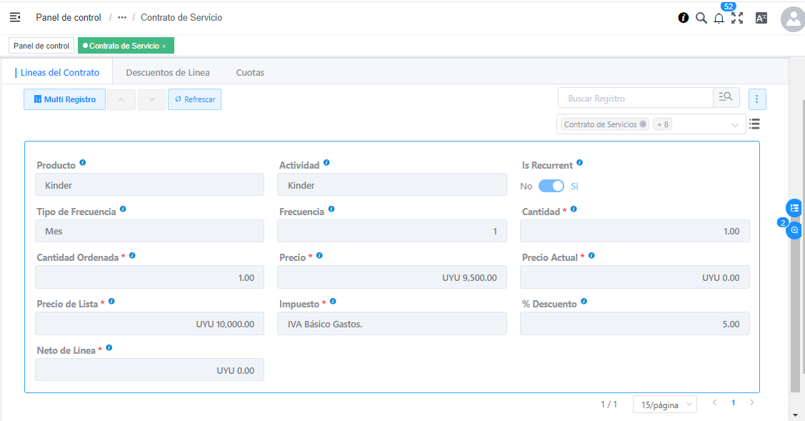Viewport: 805px width, 421px height.
Task: Click the black info icon in header
Action: [x=684, y=18]
